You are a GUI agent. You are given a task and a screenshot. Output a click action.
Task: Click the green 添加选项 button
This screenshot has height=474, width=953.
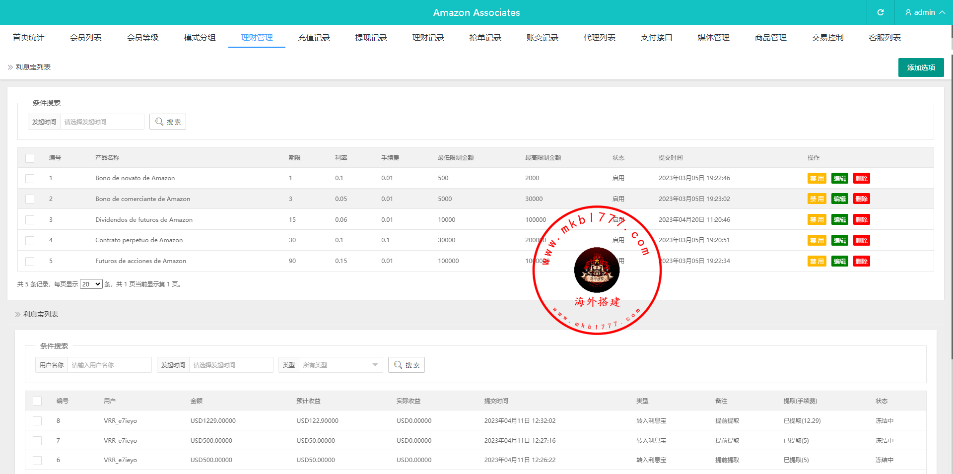pos(921,68)
